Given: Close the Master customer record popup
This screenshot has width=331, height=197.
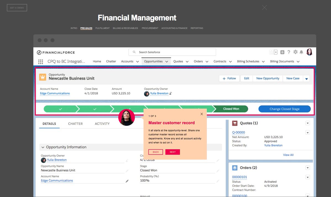Looking at the screenshot, I should (x=202, y=114).
